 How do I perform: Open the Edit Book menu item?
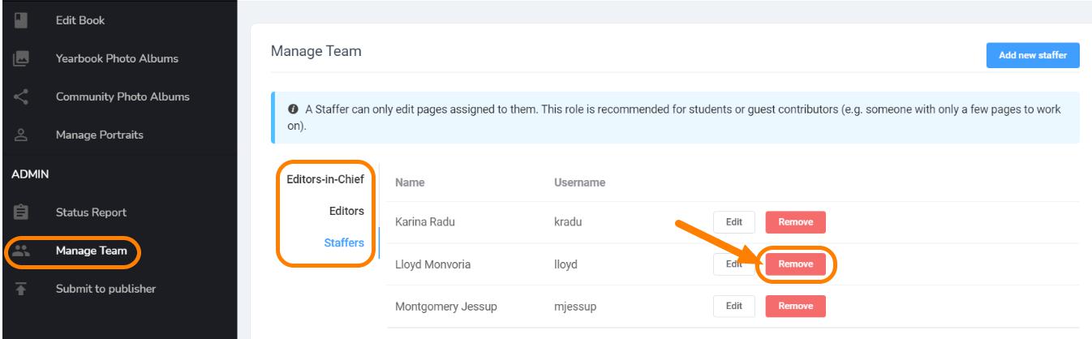pyautogui.click(x=80, y=19)
